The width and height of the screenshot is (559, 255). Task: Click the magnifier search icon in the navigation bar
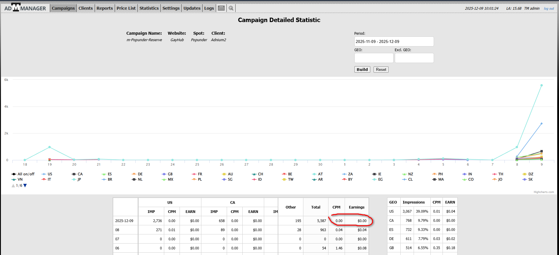pos(231,8)
